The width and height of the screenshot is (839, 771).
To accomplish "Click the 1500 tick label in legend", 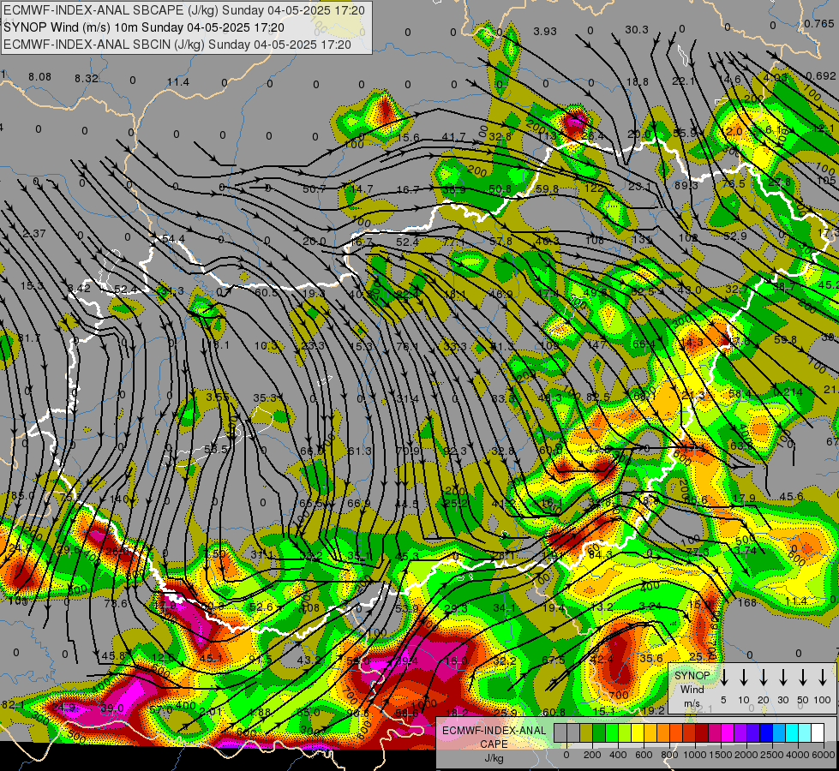I will tap(721, 755).
